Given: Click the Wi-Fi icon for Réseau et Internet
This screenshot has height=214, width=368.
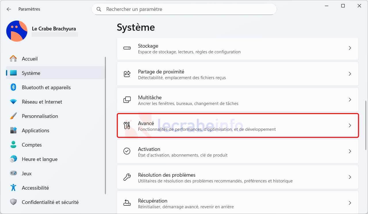Looking at the screenshot, I should click(x=13, y=102).
